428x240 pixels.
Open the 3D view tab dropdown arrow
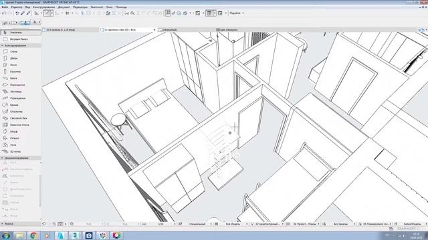[x=154, y=29]
